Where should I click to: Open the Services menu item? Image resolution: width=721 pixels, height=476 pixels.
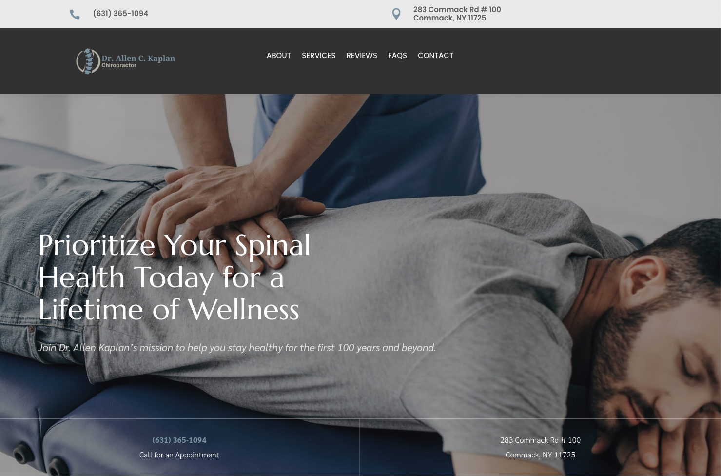coord(318,56)
